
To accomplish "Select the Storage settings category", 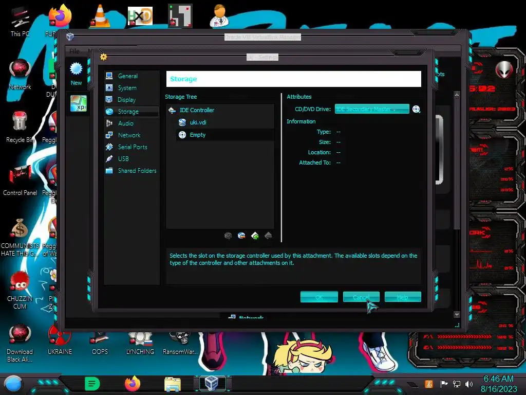I will tap(131, 112).
